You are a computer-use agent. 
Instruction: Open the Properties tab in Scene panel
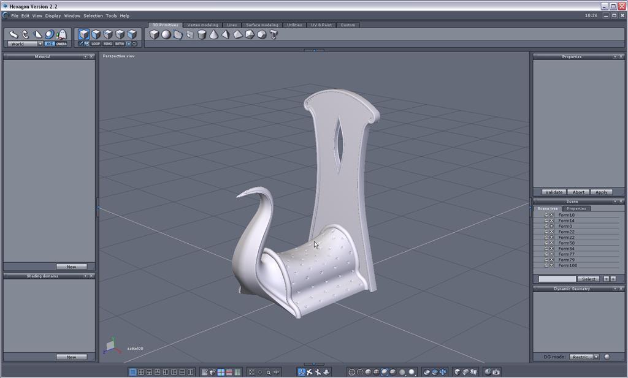coord(576,208)
